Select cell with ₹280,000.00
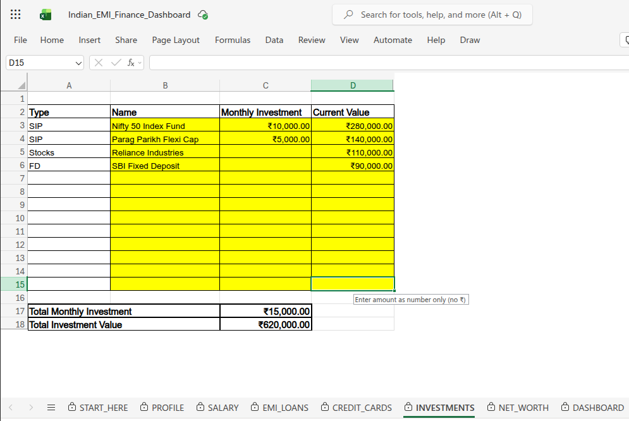This screenshot has height=421, width=629. click(353, 126)
